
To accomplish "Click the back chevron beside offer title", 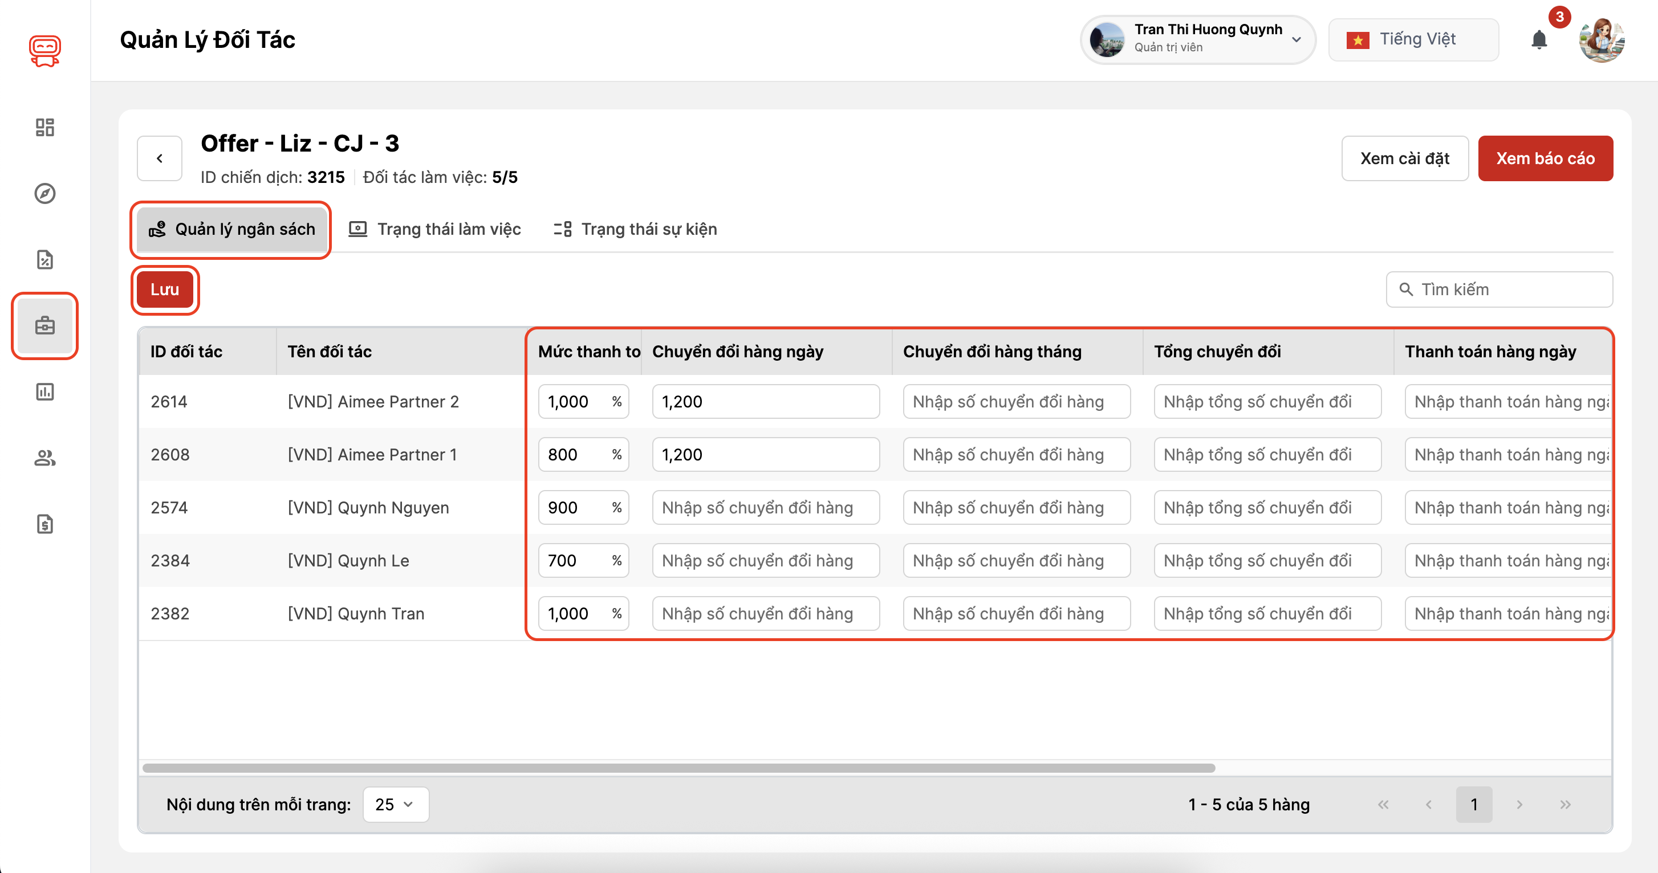I will coord(160,158).
